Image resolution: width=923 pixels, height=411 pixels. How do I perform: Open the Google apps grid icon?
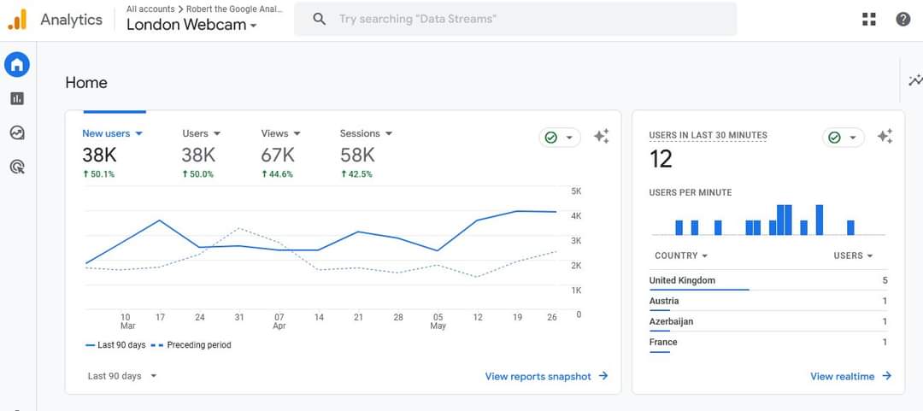click(x=869, y=19)
